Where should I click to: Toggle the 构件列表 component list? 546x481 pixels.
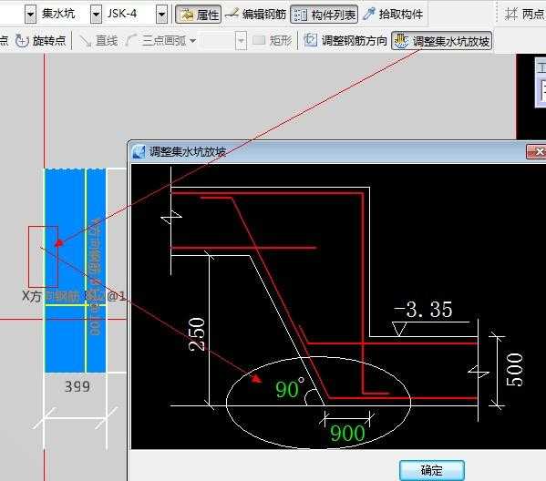click(325, 15)
